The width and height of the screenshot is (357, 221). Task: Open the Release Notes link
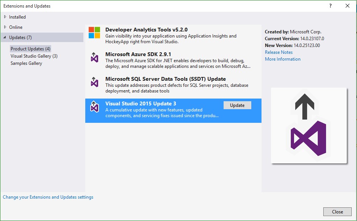coord(278,52)
